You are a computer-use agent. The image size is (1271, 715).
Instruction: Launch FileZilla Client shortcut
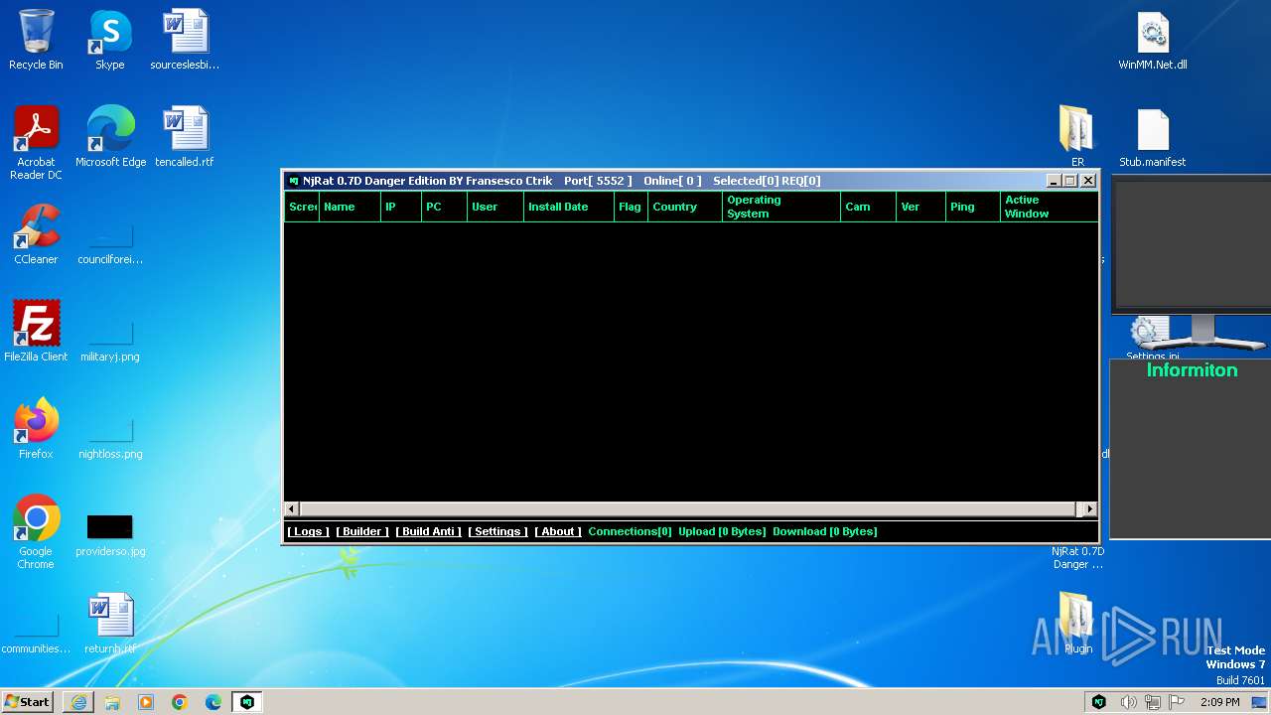click(36, 332)
